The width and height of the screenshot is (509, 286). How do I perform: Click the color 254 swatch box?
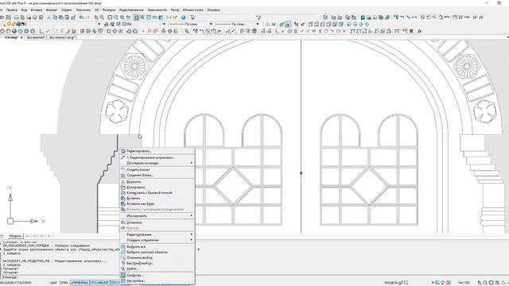[x=124, y=24]
